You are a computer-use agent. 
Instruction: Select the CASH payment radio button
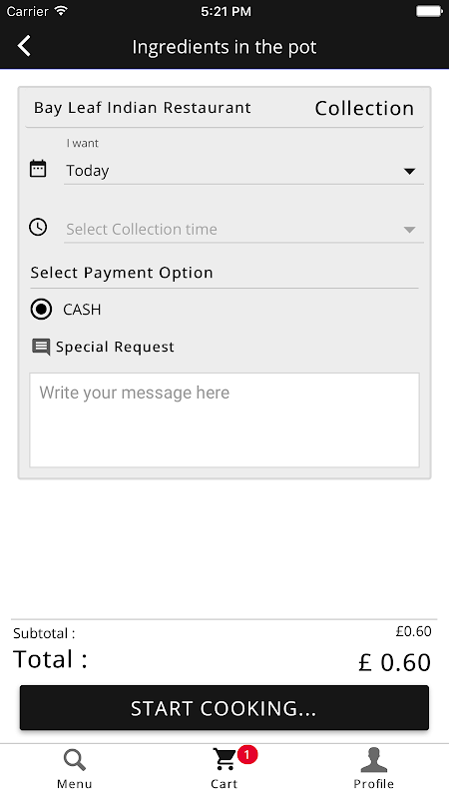pos(41,310)
